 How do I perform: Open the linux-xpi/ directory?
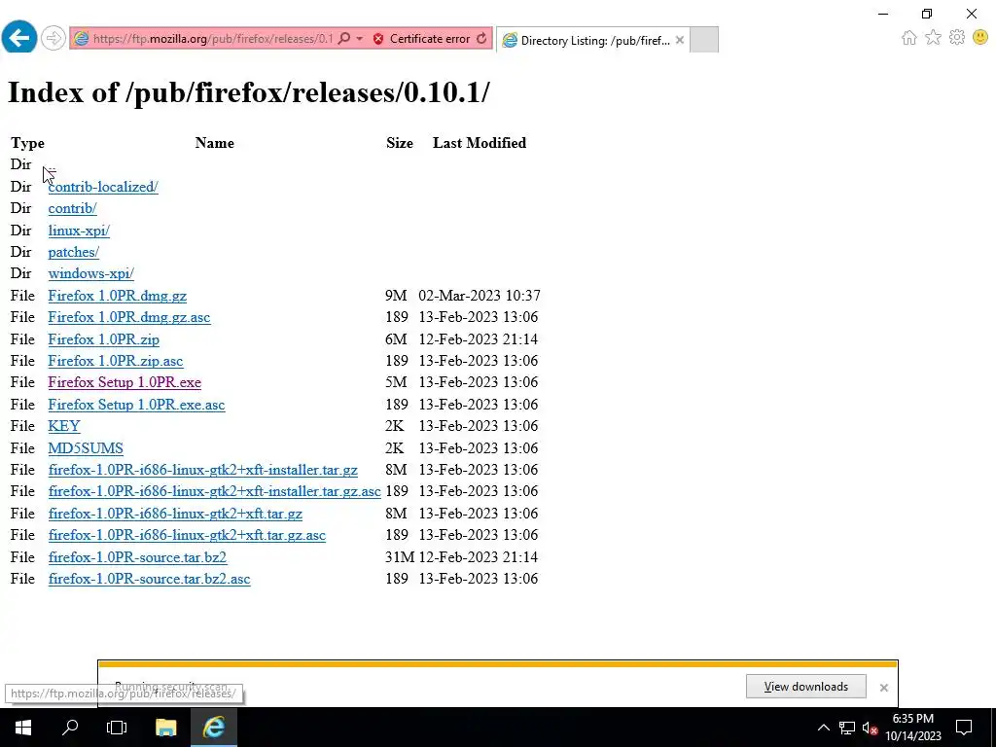coord(79,231)
